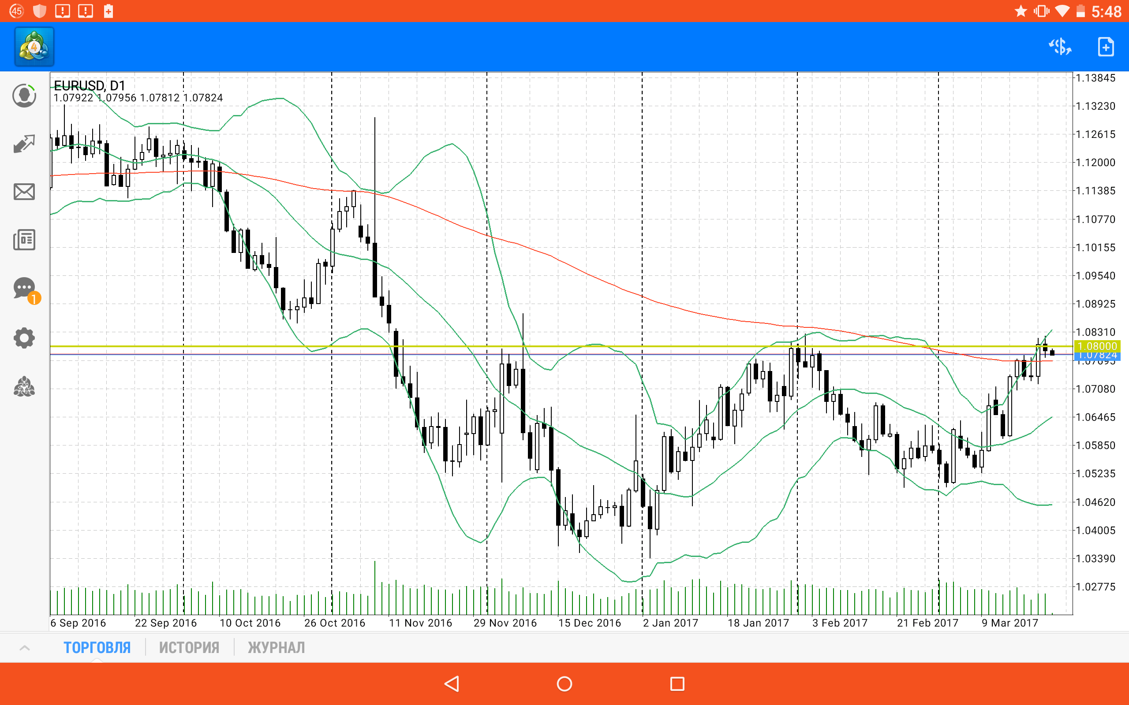Image resolution: width=1129 pixels, height=705 pixels.
Task: Switch to the ТОРГОВЛЯ tab
Action: (x=97, y=647)
